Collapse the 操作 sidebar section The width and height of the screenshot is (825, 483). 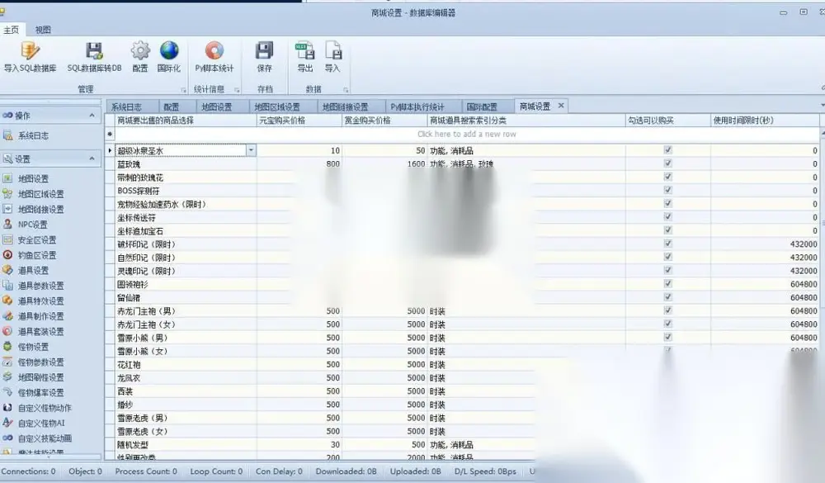(x=92, y=116)
